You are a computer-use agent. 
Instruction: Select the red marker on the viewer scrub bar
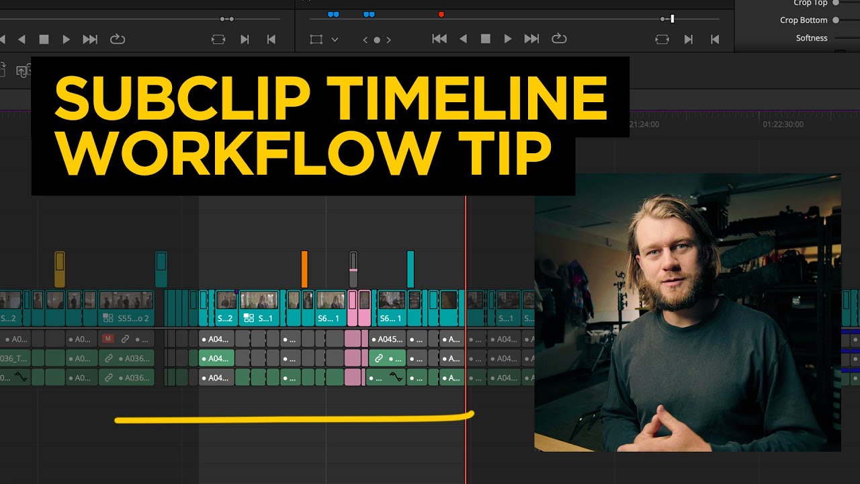(441, 14)
